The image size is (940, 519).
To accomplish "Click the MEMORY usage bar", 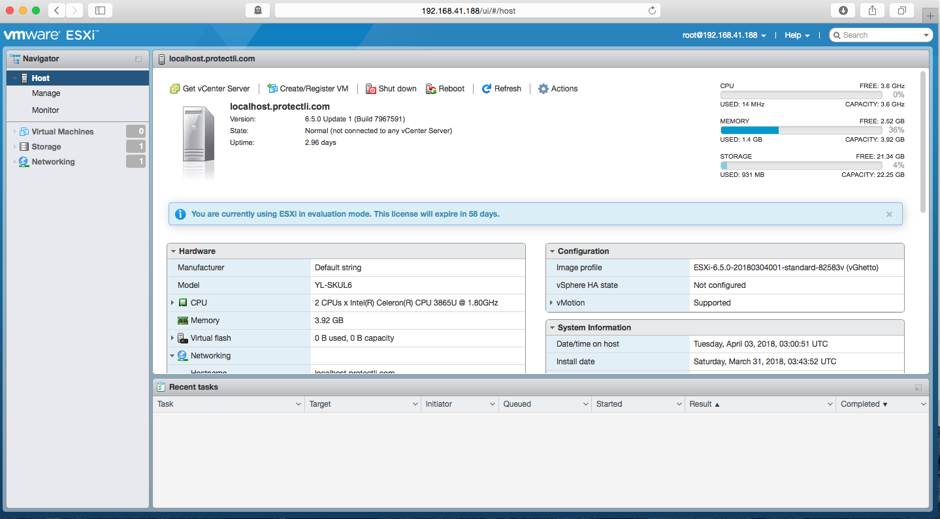I will tap(802, 131).
